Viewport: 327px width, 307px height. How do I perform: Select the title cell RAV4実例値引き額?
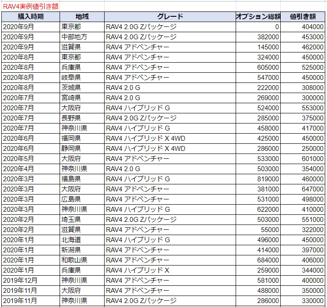pyautogui.click(x=30, y=7)
